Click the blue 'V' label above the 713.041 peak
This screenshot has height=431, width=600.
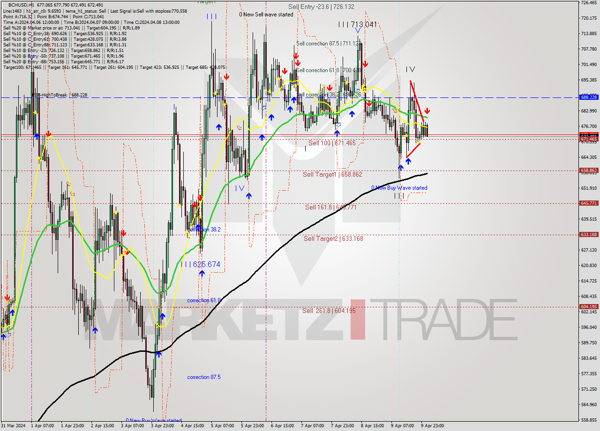358,30
